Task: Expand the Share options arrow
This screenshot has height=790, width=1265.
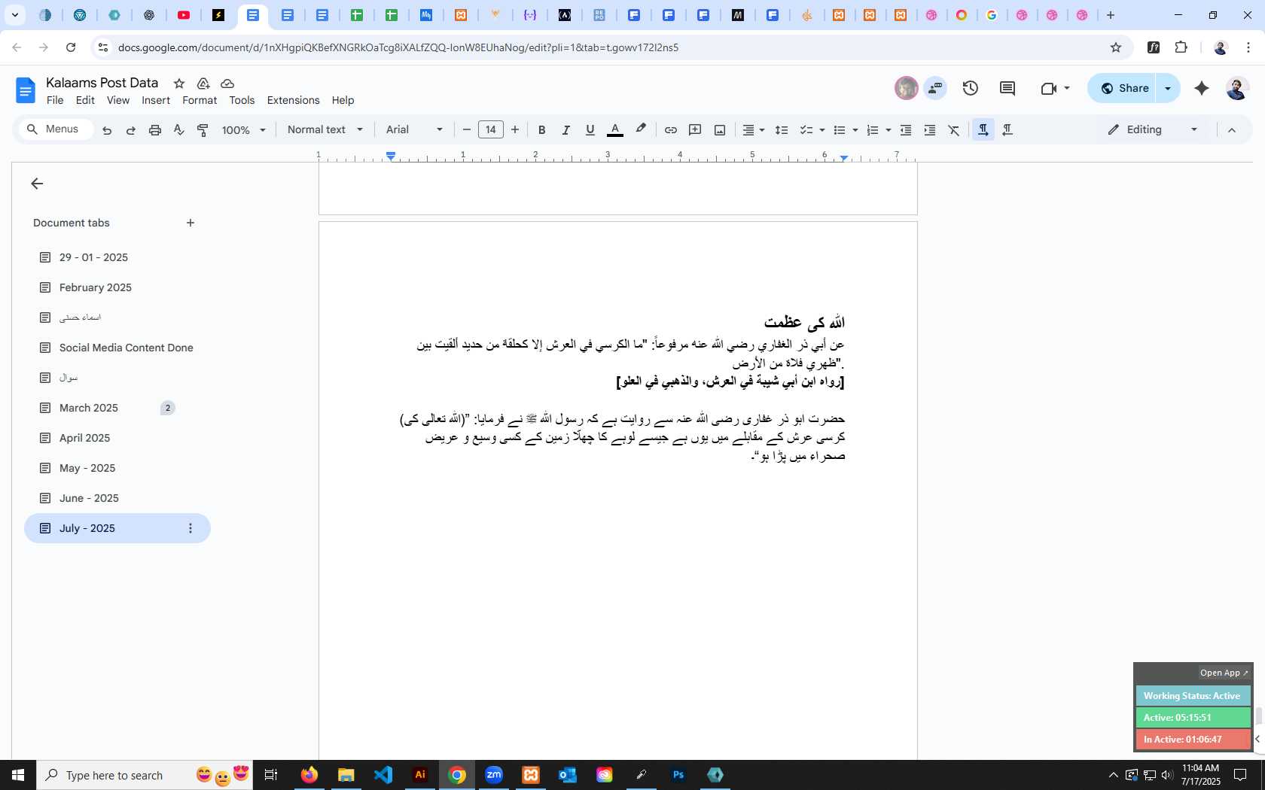Action: tap(1168, 88)
